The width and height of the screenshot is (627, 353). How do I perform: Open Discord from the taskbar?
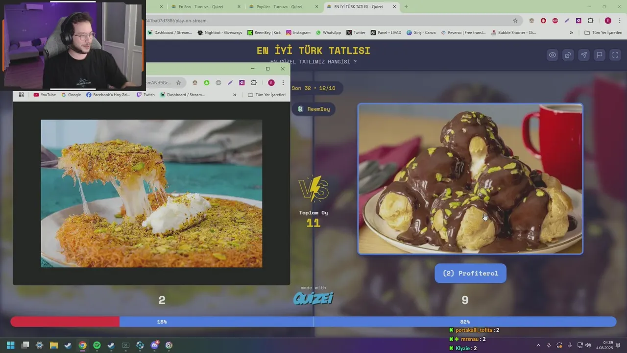coord(155,345)
